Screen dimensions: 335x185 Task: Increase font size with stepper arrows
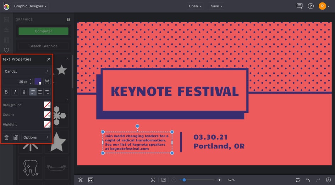click(31, 80)
